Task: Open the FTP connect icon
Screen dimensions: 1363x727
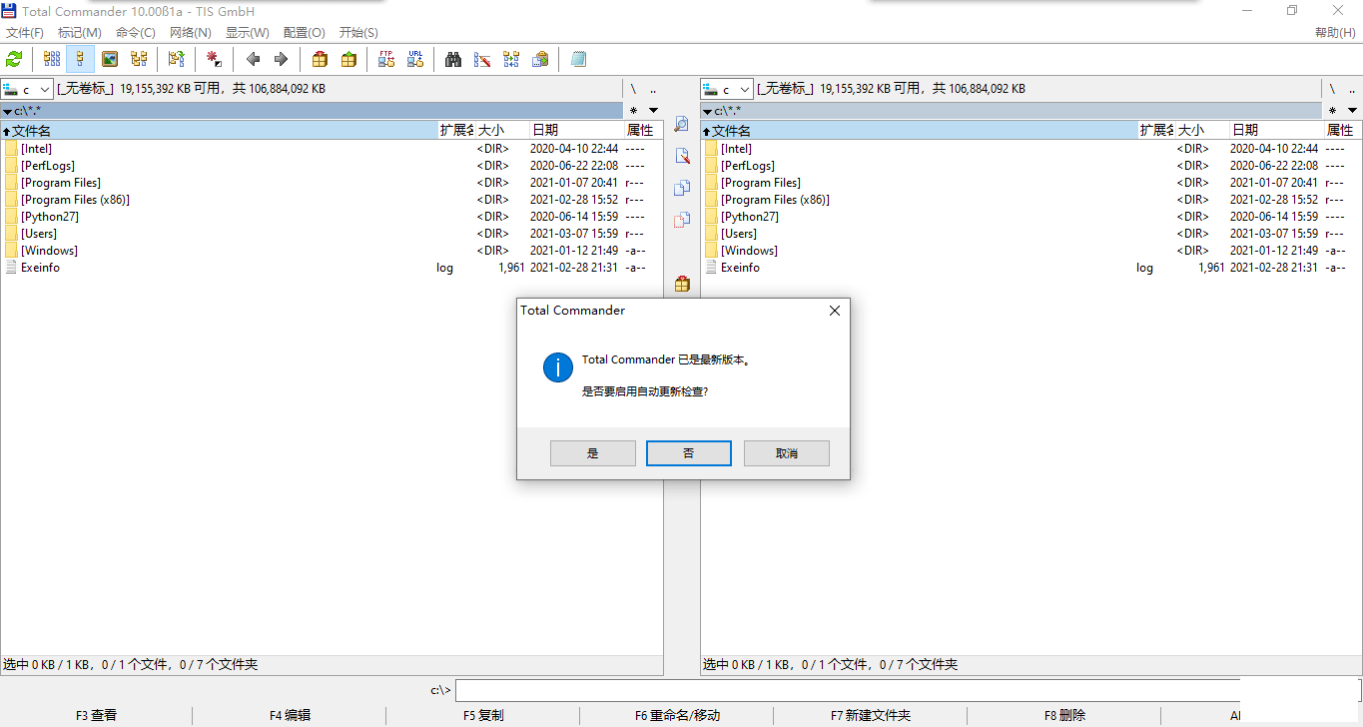Action: point(386,59)
